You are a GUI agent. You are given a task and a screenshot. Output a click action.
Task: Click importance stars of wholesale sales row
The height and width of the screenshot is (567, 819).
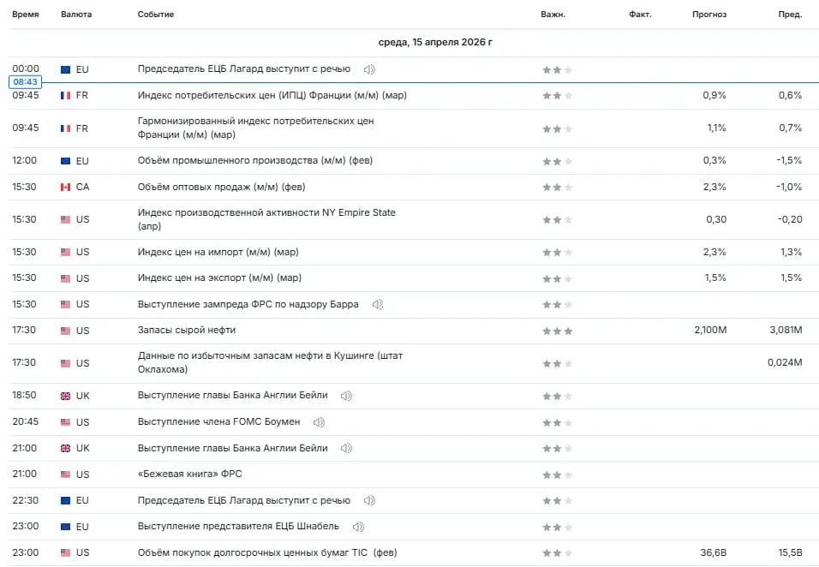pyautogui.click(x=558, y=188)
